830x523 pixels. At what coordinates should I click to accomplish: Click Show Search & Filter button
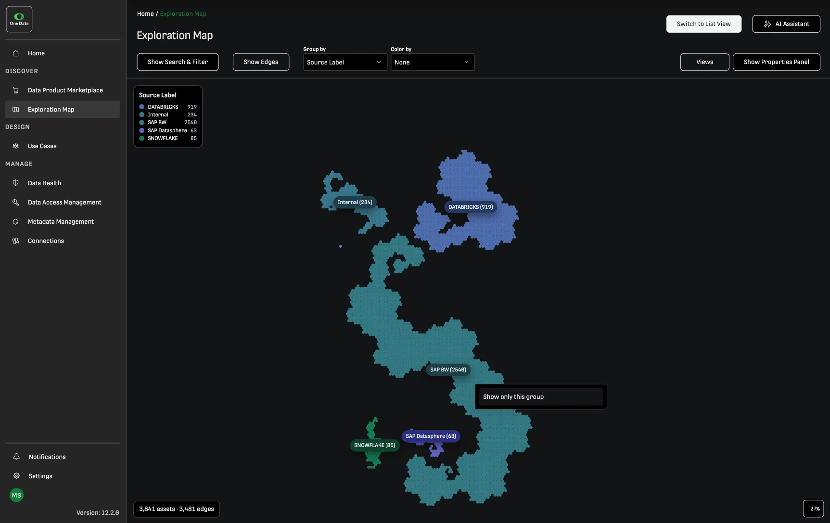point(178,62)
